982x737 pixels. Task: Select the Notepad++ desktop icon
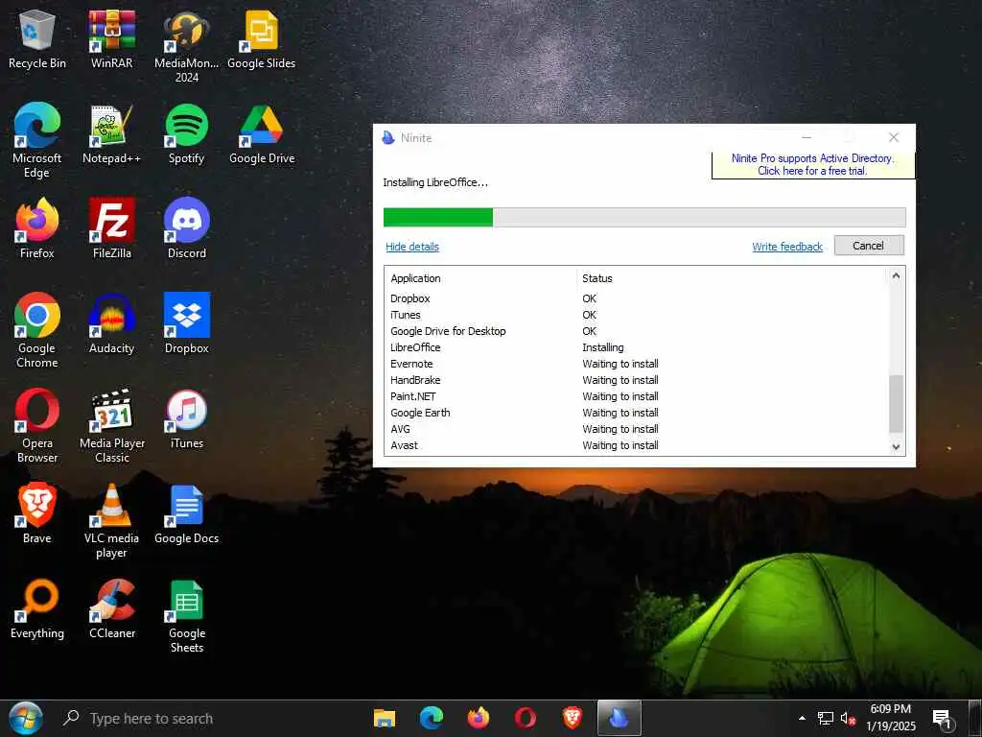point(111,134)
